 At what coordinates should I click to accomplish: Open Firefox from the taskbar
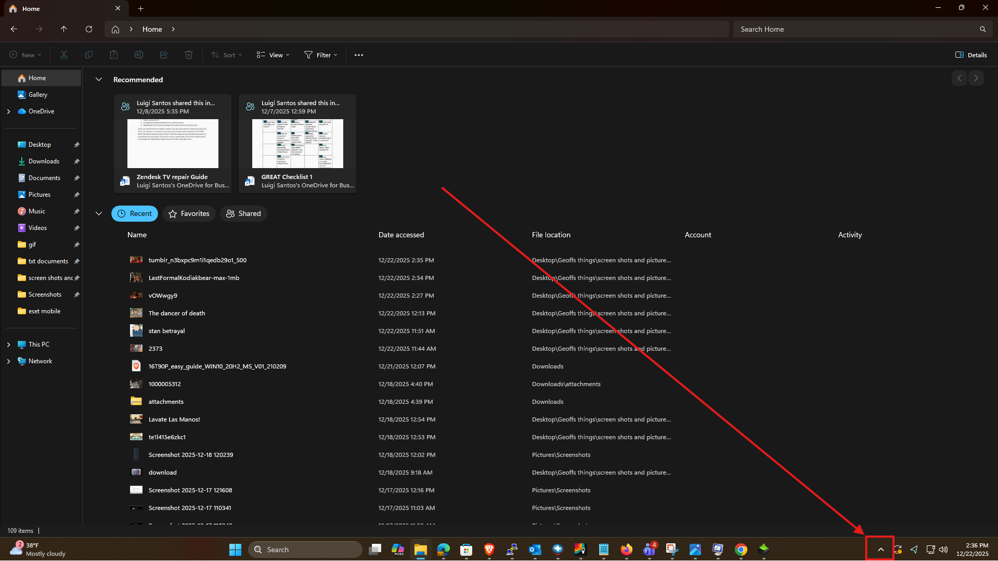[627, 550]
